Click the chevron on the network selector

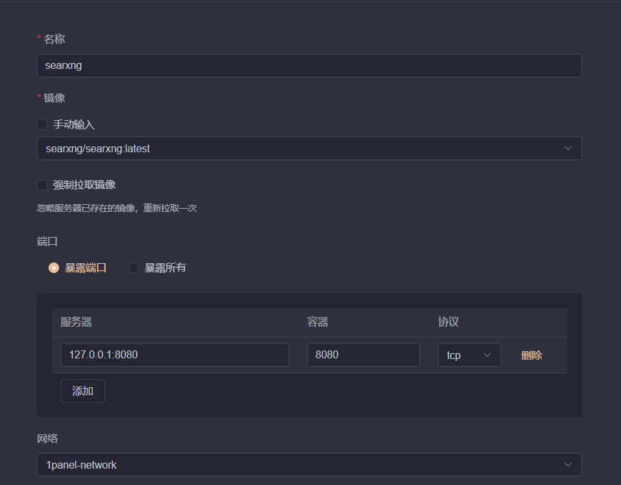pyautogui.click(x=568, y=465)
